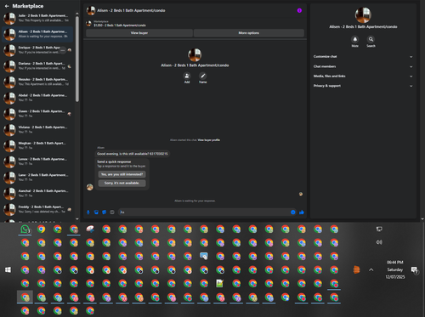Expand Media, files and links section
This screenshot has height=317, width=425.
(363, 76)
